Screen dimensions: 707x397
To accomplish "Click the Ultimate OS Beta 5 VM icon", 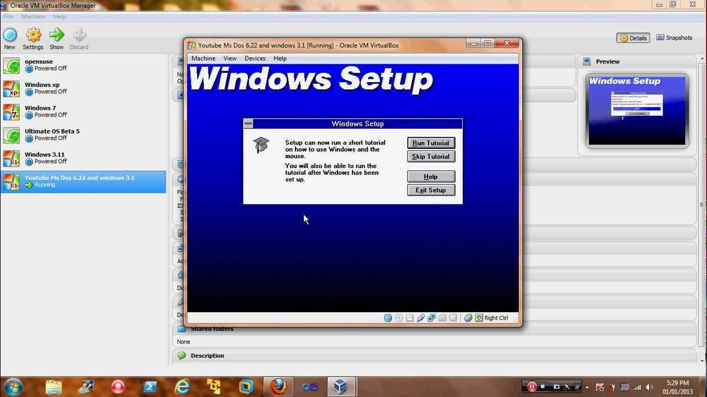I will click(x=12, y=135).
